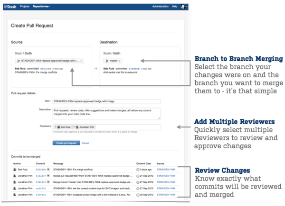This screenshot has width=285, height=206.
Task: Click the Stash logo in header
Action: (x=10, y=7)
